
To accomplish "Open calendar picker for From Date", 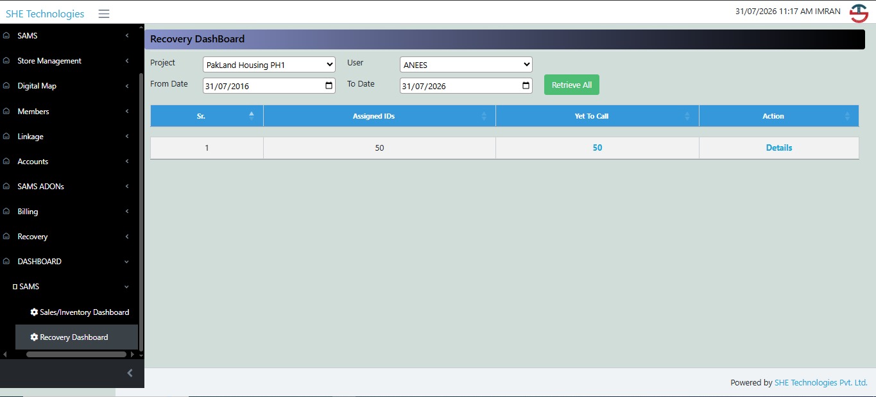I will 329,85.
